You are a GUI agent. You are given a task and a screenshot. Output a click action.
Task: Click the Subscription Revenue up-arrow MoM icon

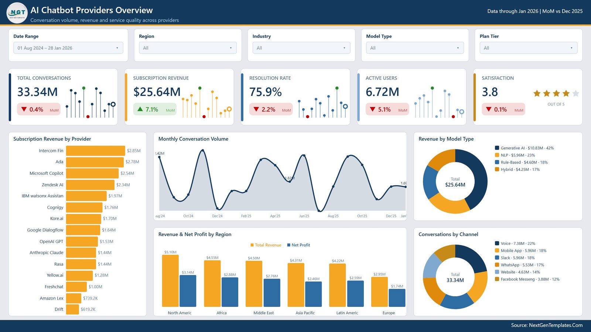coord(140,109)
